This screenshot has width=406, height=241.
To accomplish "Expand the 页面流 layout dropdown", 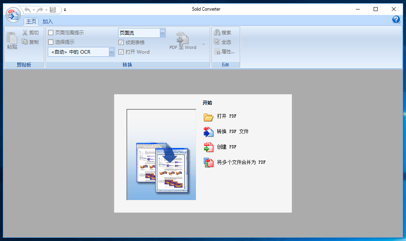I will point(162,33).
